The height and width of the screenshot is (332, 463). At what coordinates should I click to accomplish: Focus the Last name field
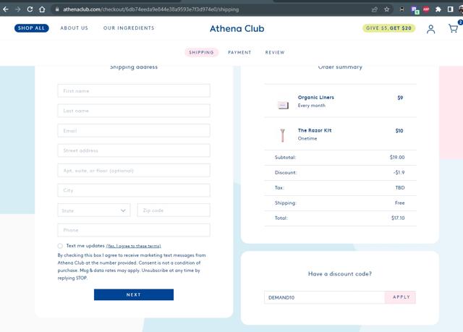coord(134,111)
